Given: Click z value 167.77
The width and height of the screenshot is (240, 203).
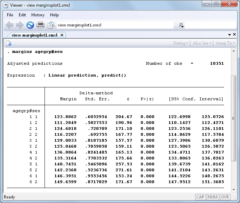Looking at the screenshot, I should tap(124, 134).
